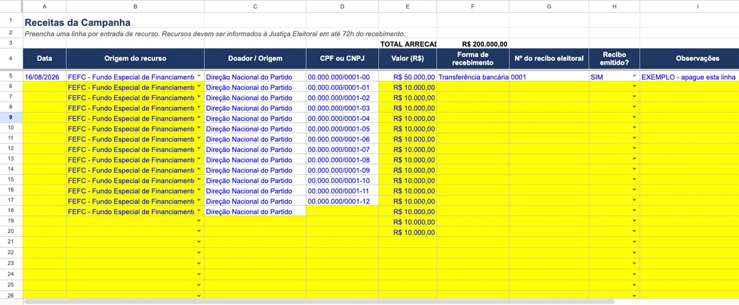Image resolution: width=739 pixels, height=305 pixels.
Task: Select the EXEMPLO - apague esta linha cell
Action: (x=689, y=77)
